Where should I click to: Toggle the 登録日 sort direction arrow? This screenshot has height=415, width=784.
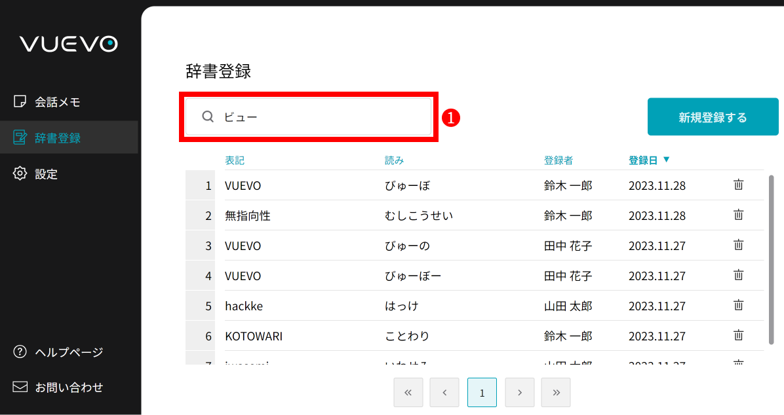[667, 160]
